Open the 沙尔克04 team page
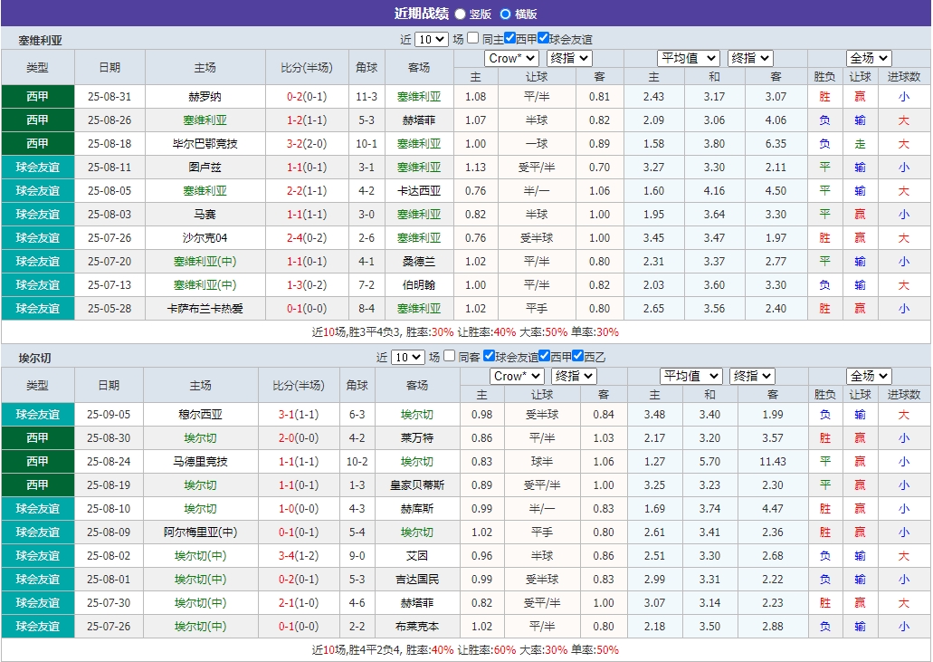 point(205,237)
